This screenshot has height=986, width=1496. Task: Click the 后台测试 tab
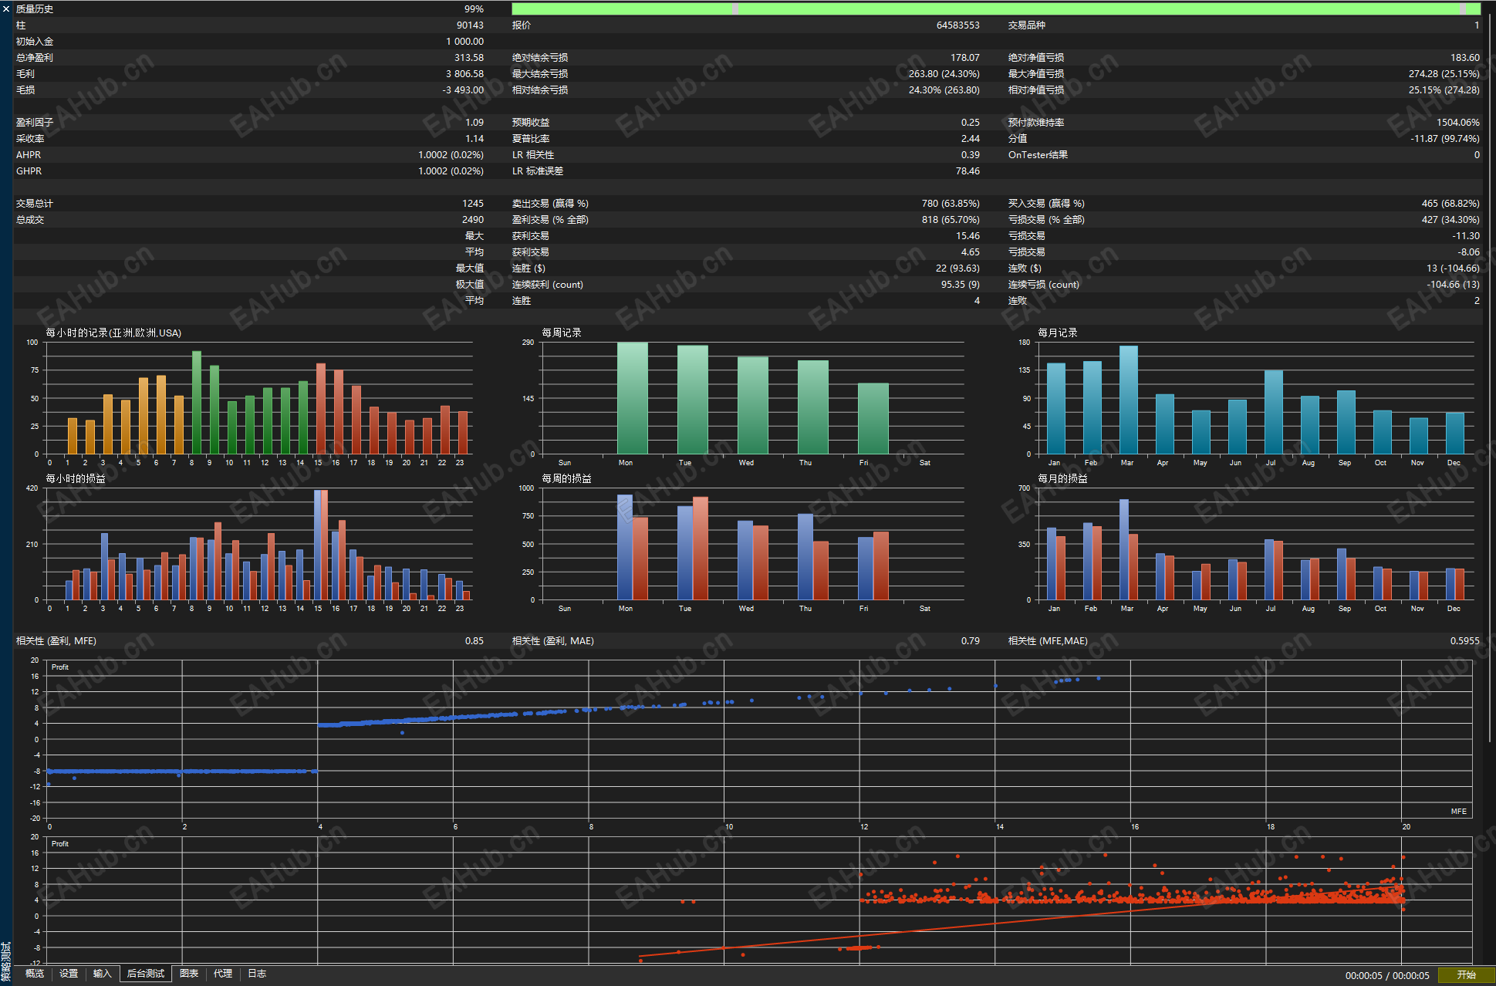[146, 974]
